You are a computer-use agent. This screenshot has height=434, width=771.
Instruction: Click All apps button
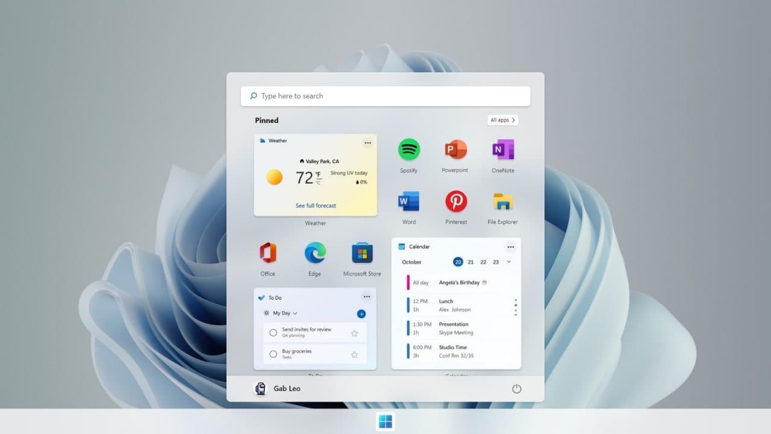click(x=503, y=120)
